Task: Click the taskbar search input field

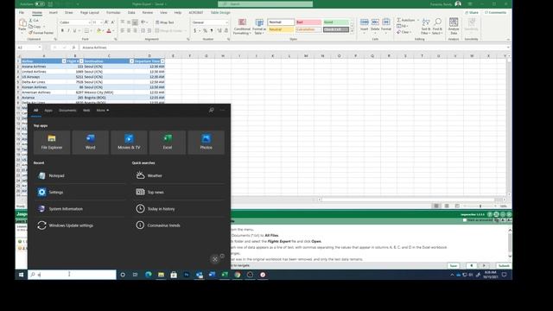Action: (x=72, y=275)
